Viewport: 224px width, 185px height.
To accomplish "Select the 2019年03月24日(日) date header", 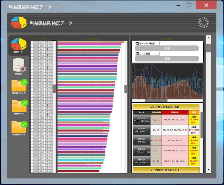I will pos(166,170).
